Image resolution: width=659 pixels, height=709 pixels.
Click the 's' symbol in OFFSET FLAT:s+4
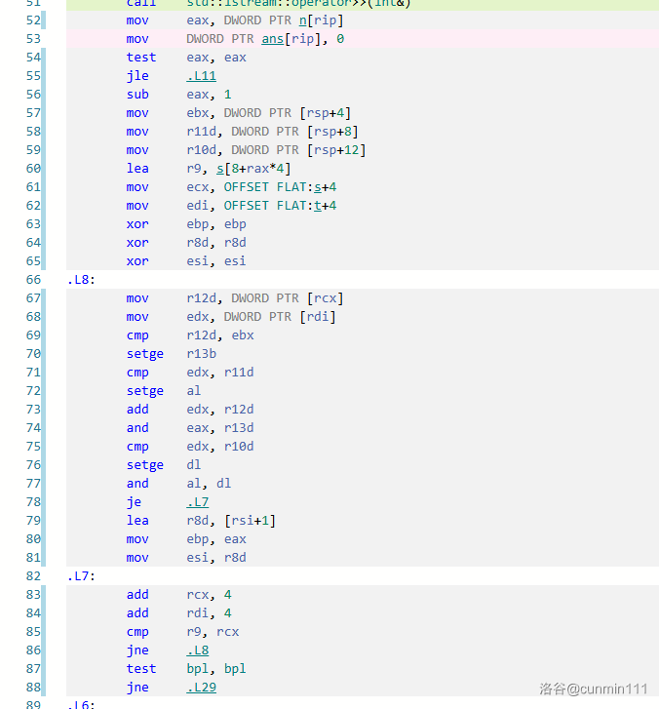coord(317,187)
